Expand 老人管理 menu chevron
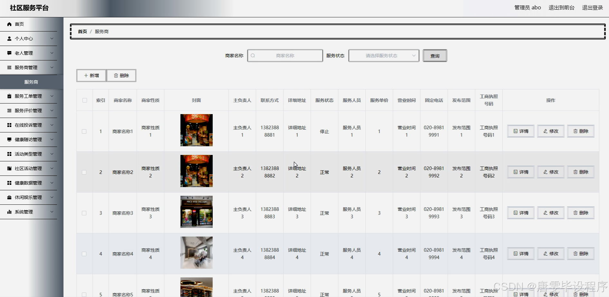The width and height of the screenshot is (609, 297). pos(52,53)
